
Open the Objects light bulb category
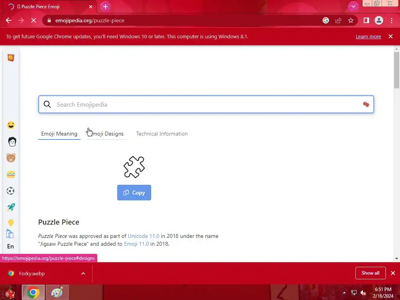point(11,223)
